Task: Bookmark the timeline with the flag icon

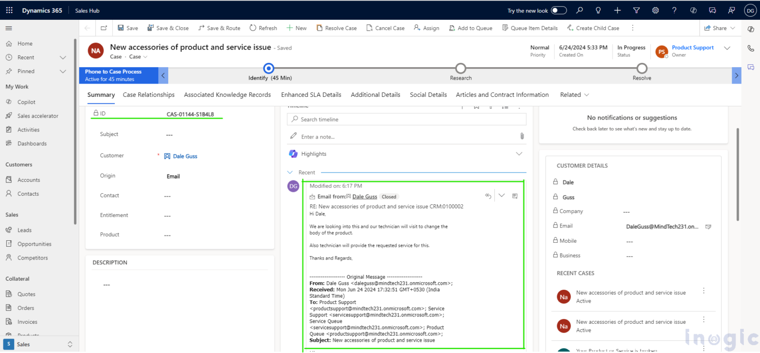Action: [x=476, y=106]
